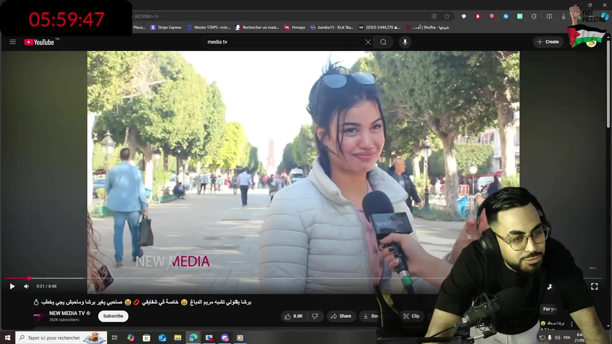The image size is (612, 344).
Task: Open the bamba13 Kick bookmark
Action: (332, 27)
